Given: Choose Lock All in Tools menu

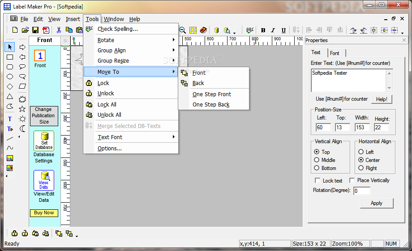Looking at the screenshot, I should coord(131,105).
